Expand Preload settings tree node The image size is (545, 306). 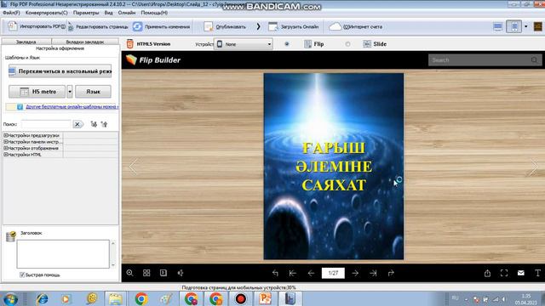(x=6, y=135)
